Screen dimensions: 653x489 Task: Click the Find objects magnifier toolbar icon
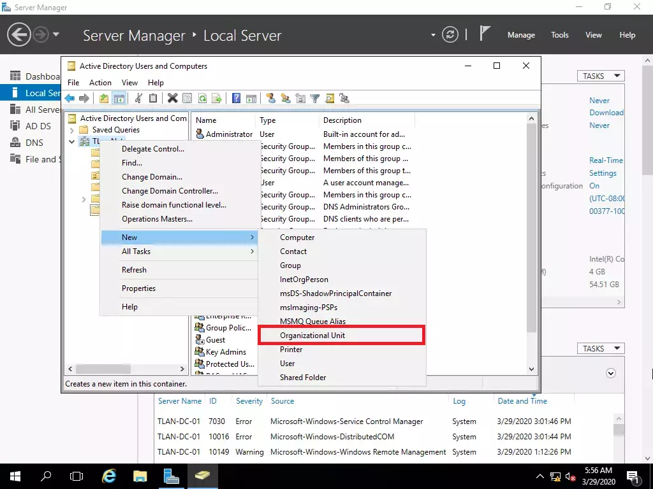click(x=330, y=99)
